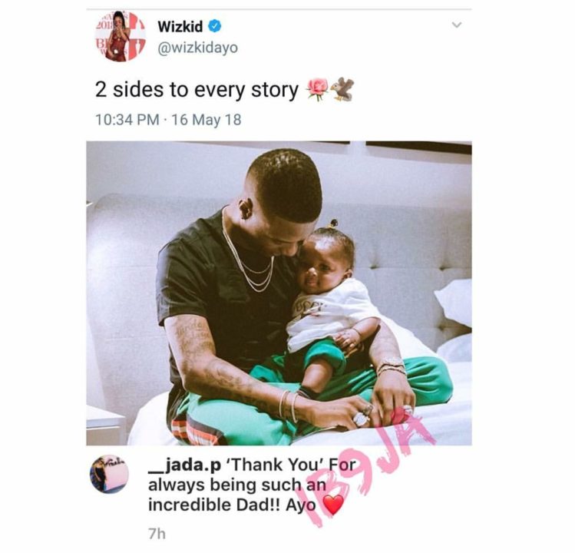
Task: Select the '2 sides to every story' text
Action: (197, 90)
